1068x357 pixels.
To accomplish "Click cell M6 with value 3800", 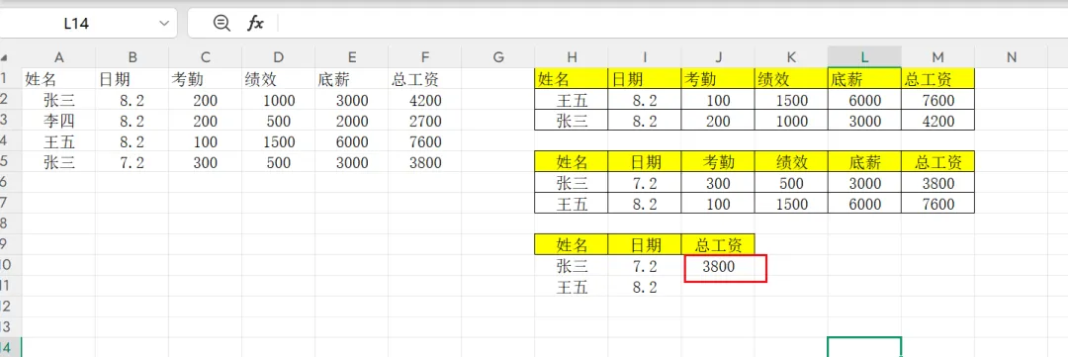I will click(937, 183).
